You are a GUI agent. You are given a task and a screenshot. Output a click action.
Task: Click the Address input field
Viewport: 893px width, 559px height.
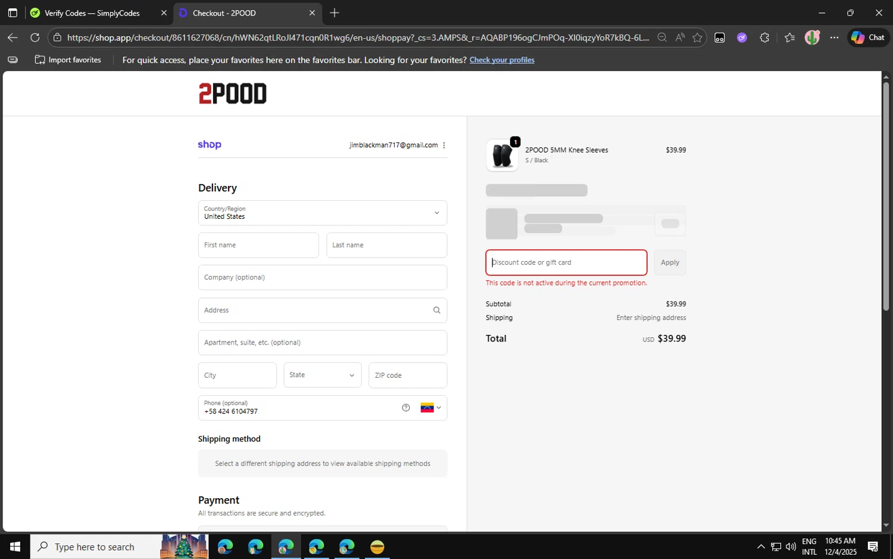(323, 310)
